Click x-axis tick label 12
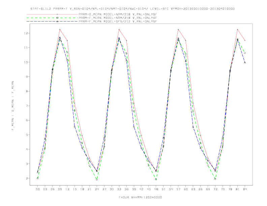The width and height of the screenshot is (267, 206). (67, 189)
